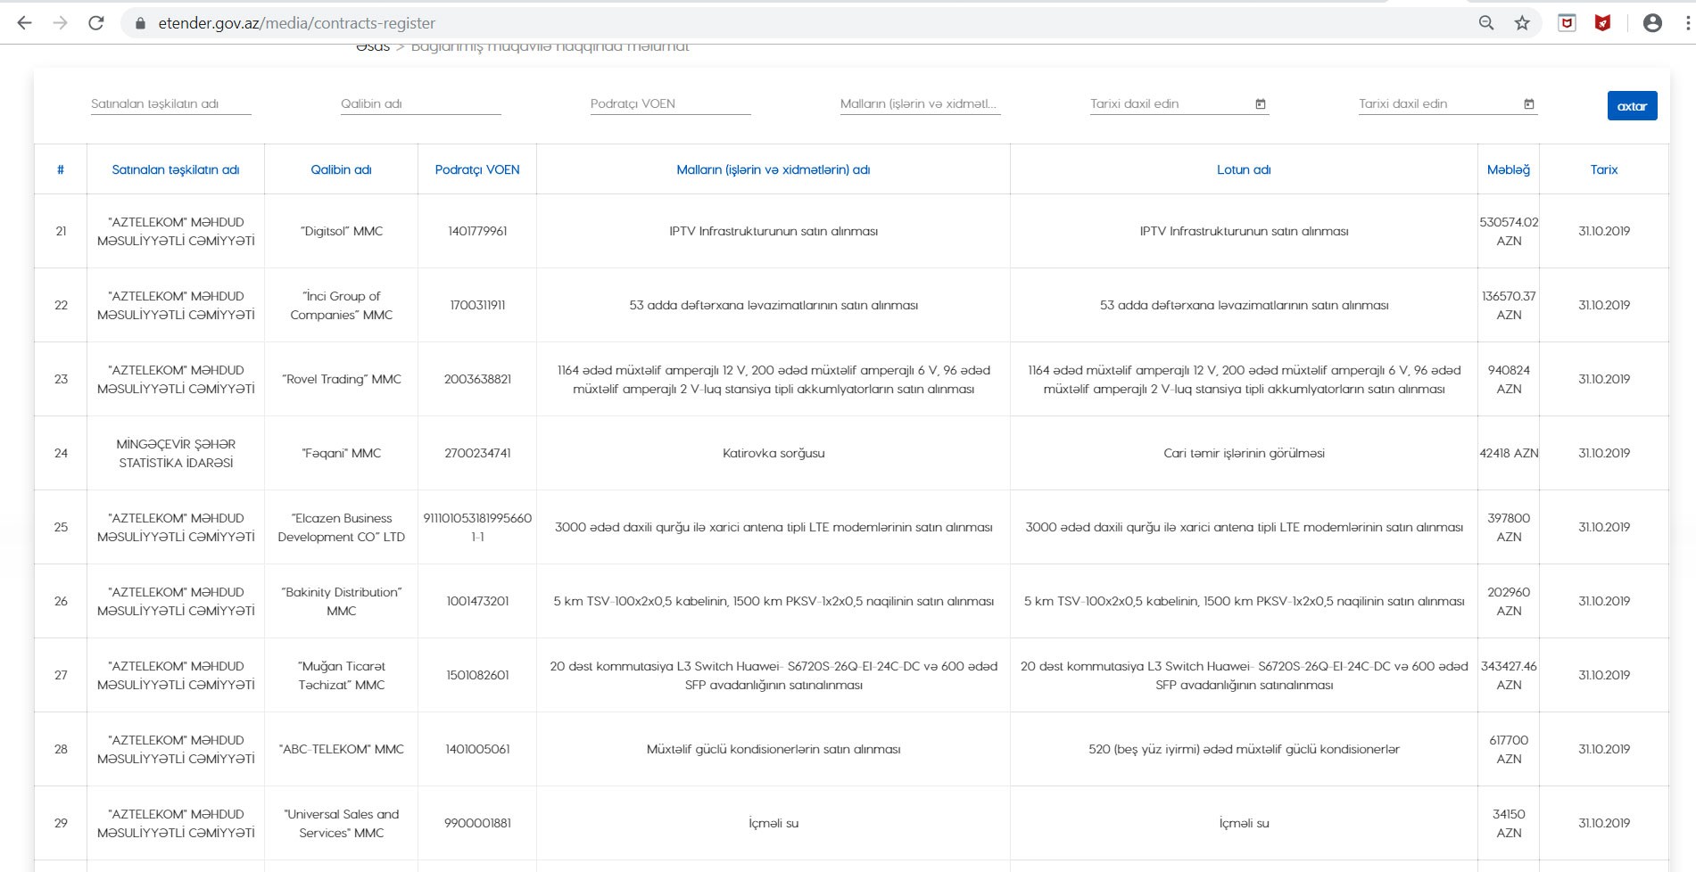Click the Məbləğ column header

pyautogui.click(x=1508, y=169)
